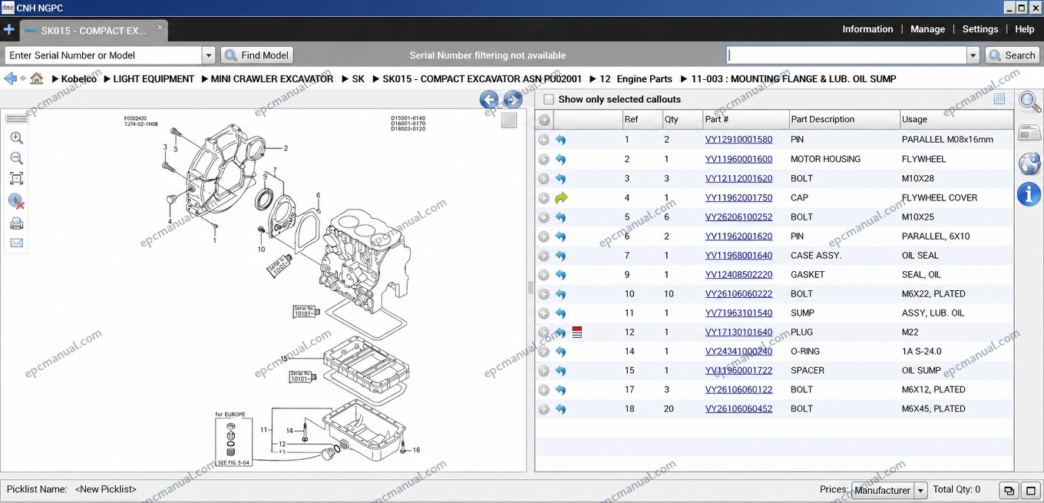Add BOLT M10X28 row to picklist
The image size is (1044, 503).
point(544,178)
